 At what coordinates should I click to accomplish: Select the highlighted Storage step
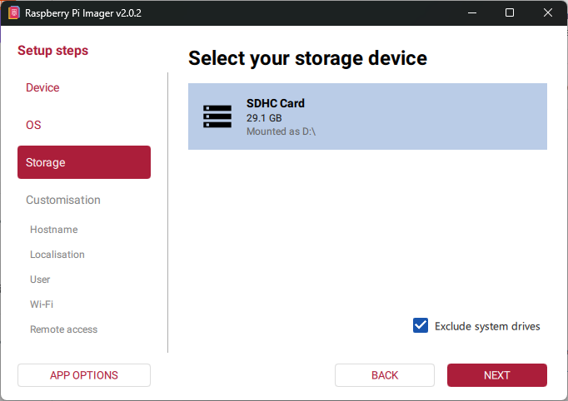pyautogui.click(x=83, y=162)
